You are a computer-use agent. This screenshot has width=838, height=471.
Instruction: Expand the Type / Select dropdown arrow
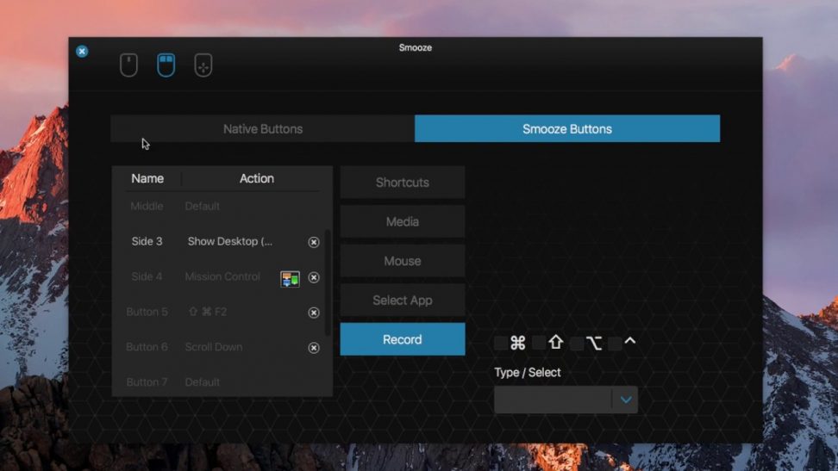tap(626, 400)
